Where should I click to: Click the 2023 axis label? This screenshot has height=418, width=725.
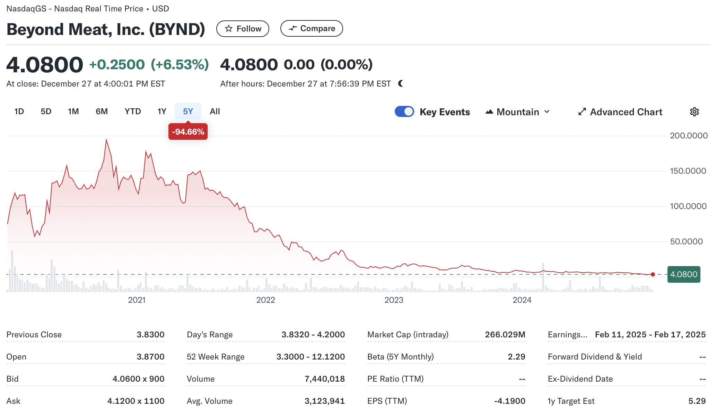tap(394, 300)
